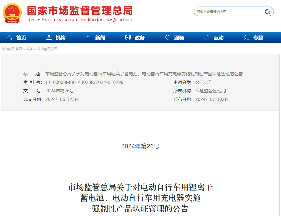
Task: Open the 专题 menu item
Action: click(x=258, y=38)
